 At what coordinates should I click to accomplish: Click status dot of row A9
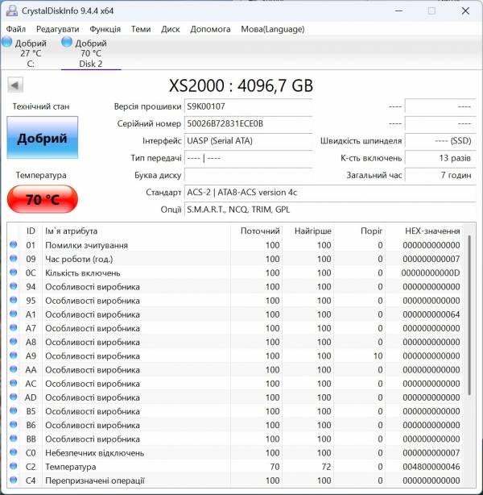tap(13, 356)
